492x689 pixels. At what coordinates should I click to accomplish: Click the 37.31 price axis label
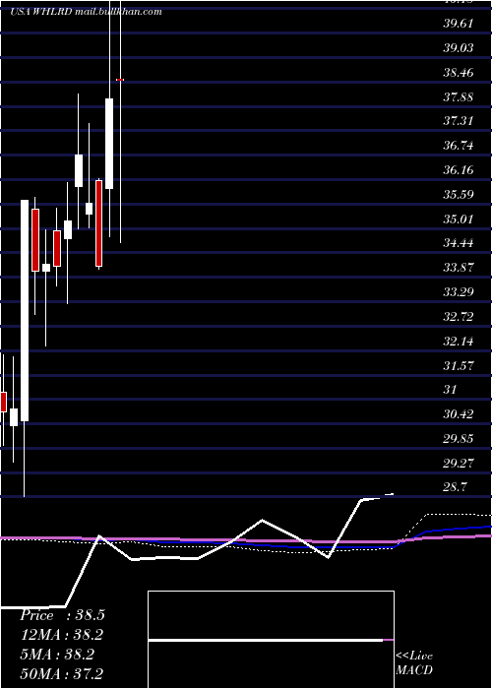point(459,120)
